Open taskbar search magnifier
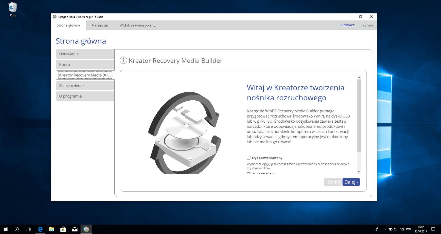This screenshot has width=441, height=234. (x=17, y=229)
